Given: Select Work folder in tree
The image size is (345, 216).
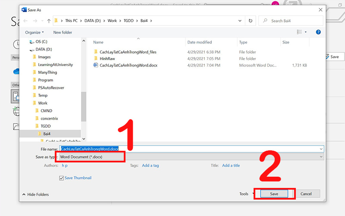Looking at the screenshot, I should [40, 103].
